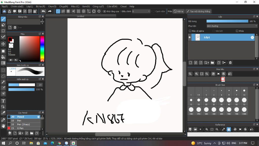Enable curve snap guide

tap(89, 11)
